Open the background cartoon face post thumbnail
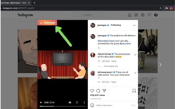Screen dimensions: 175x109 [27, 51]
